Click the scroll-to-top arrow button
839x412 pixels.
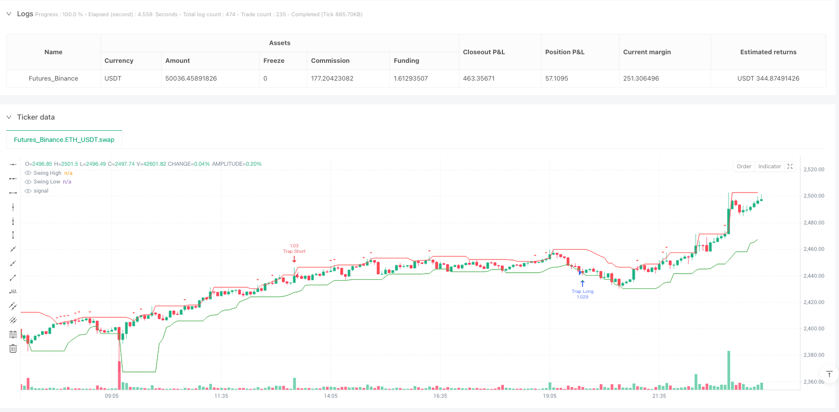[x=829, y=374]
